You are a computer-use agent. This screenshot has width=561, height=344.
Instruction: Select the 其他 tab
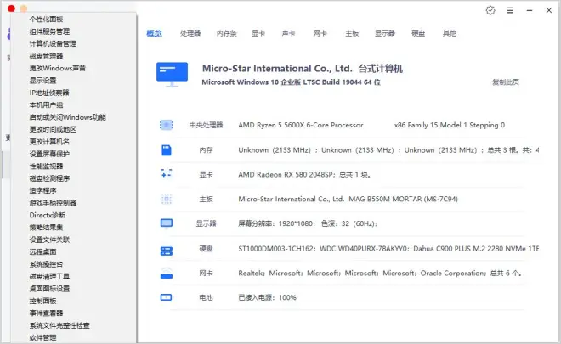449,34
